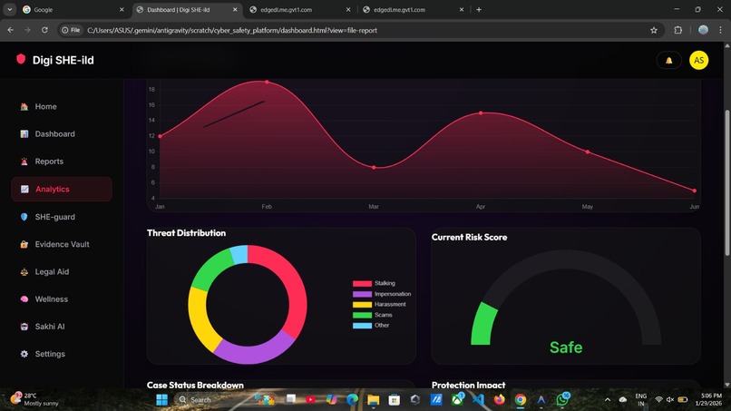Reload the page

coord(44,30)
